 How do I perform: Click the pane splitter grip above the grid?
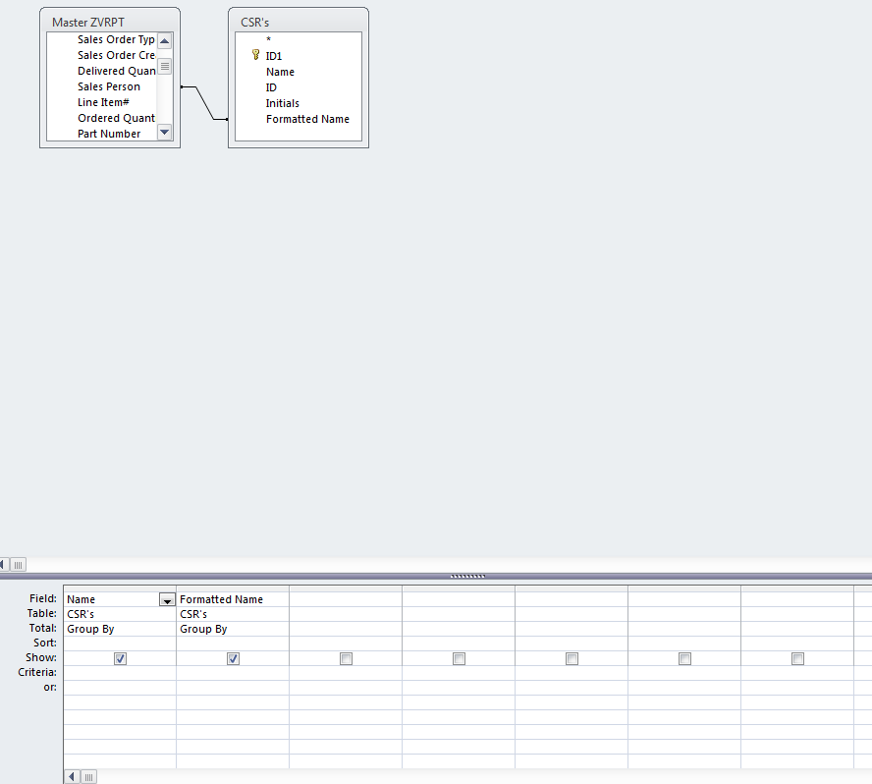click(467, 577)
